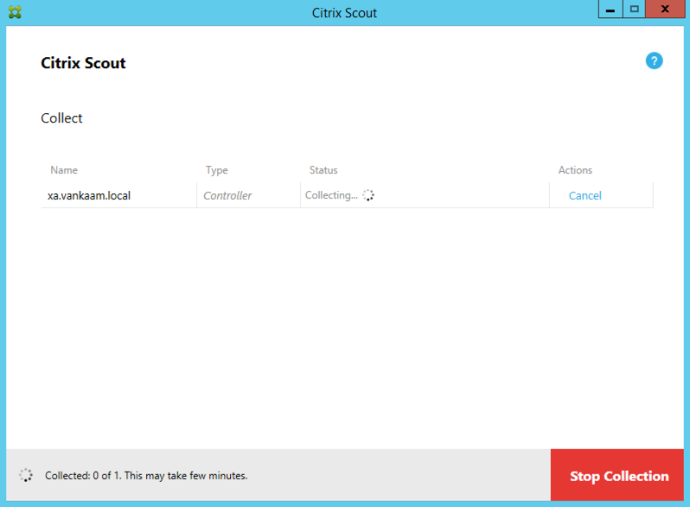Cancel collection for xa.vankaam.local
Image resolution: width=690 pixels, height=507 pixels.
(x=585, y=196)
